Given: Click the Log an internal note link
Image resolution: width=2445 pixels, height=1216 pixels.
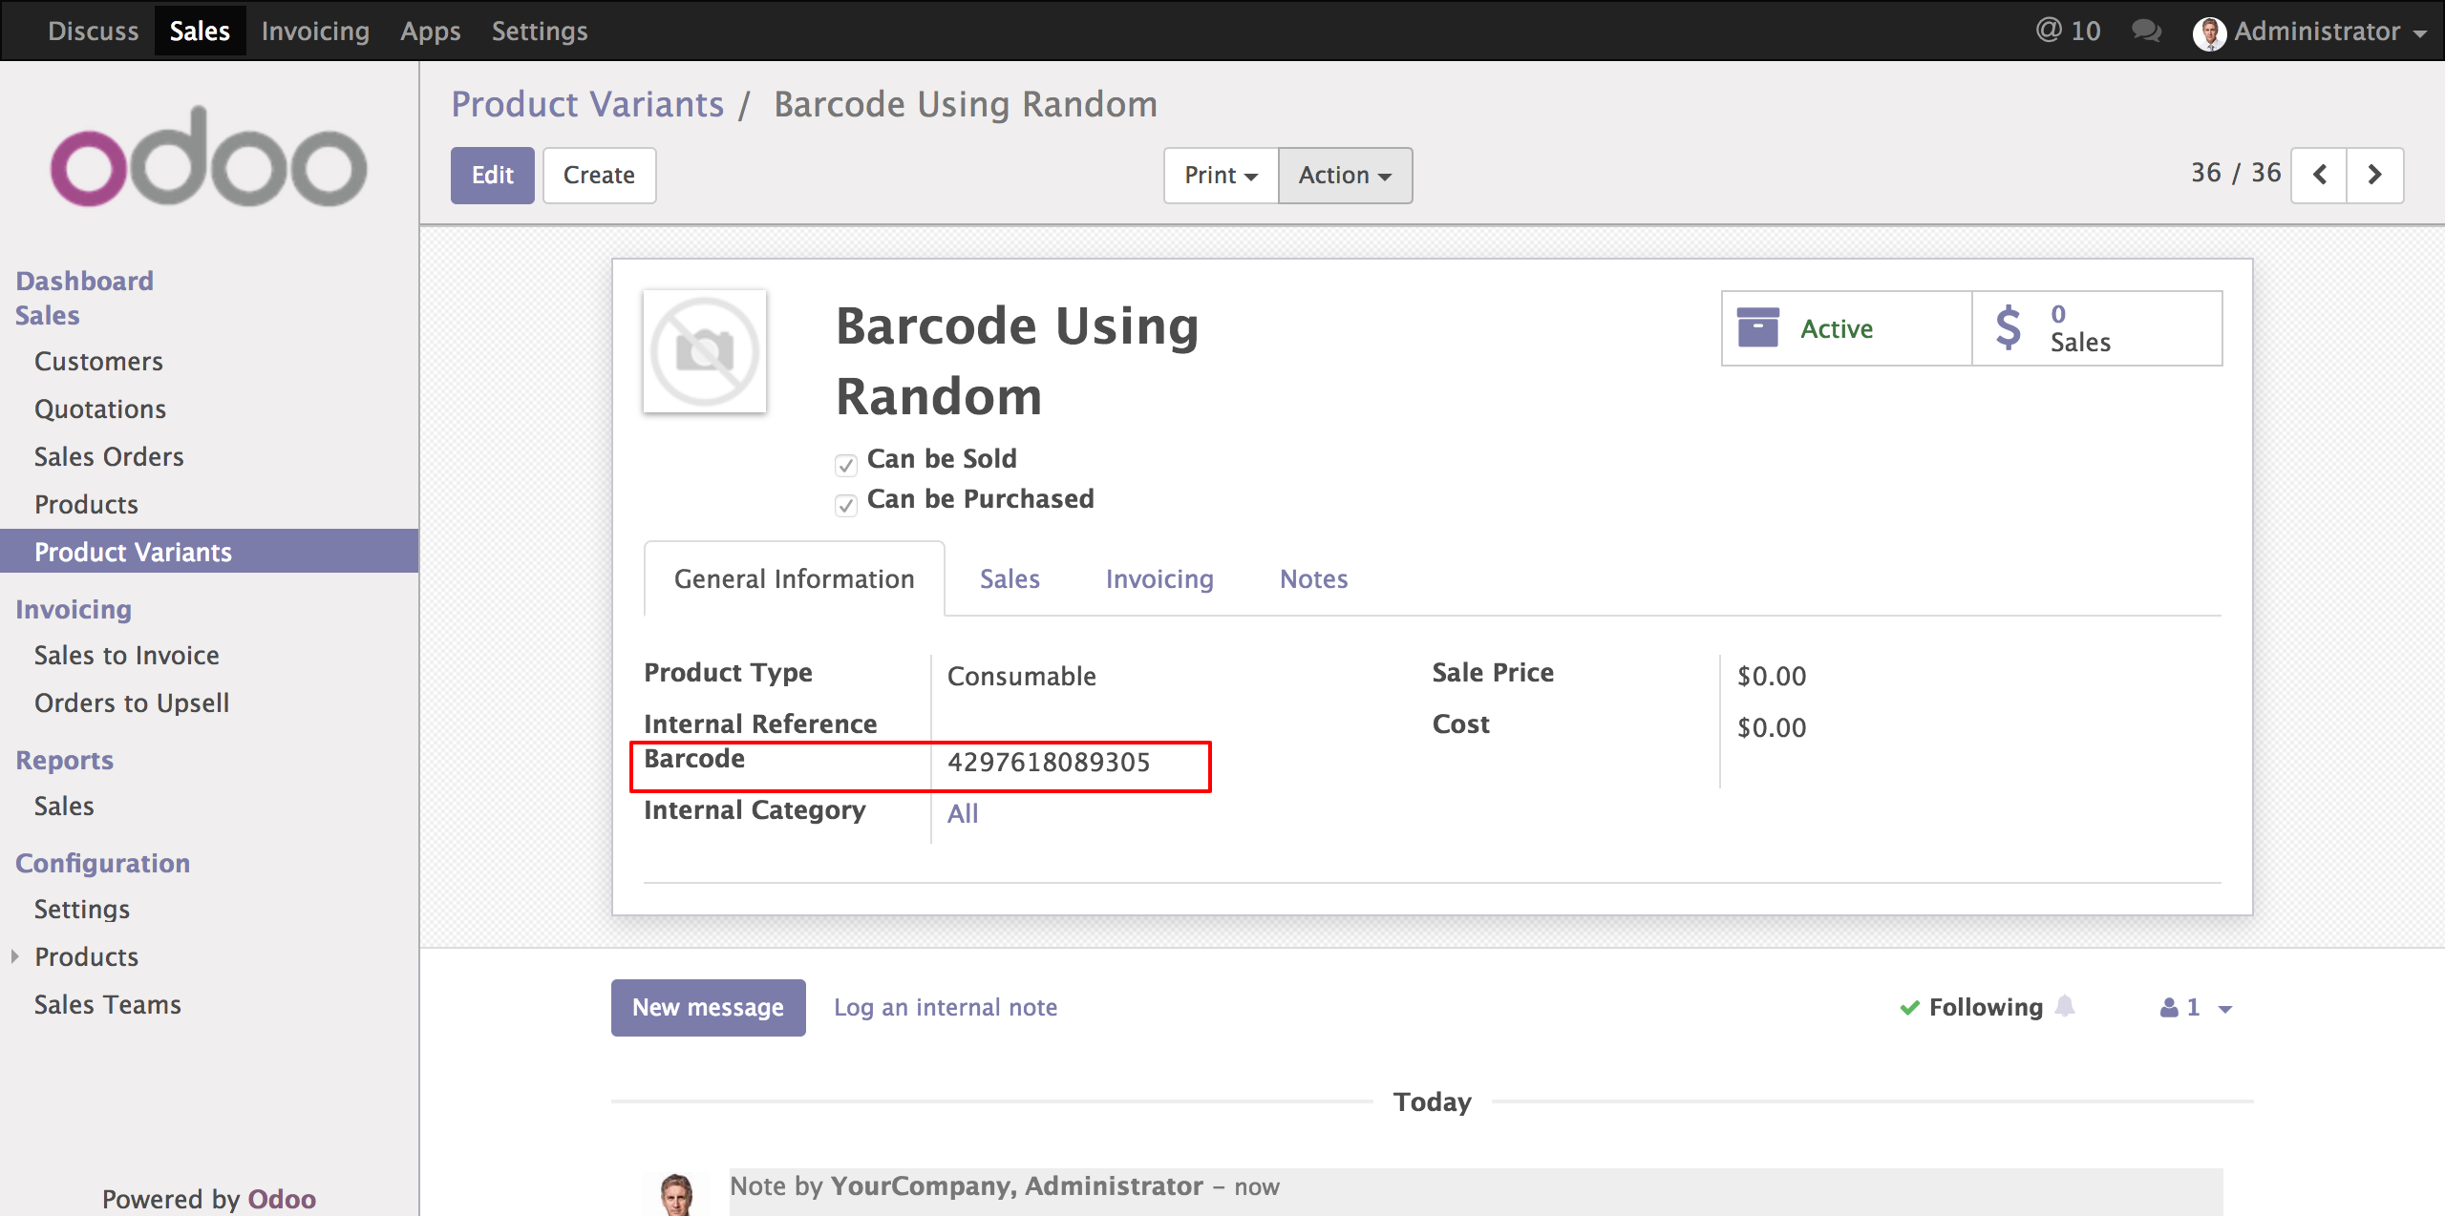Looking at the screenshot, I should coord(945,1007).
